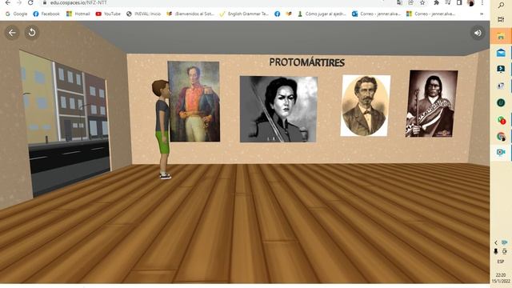Click the Simón Bolívar portrait painting

[194, 102]
